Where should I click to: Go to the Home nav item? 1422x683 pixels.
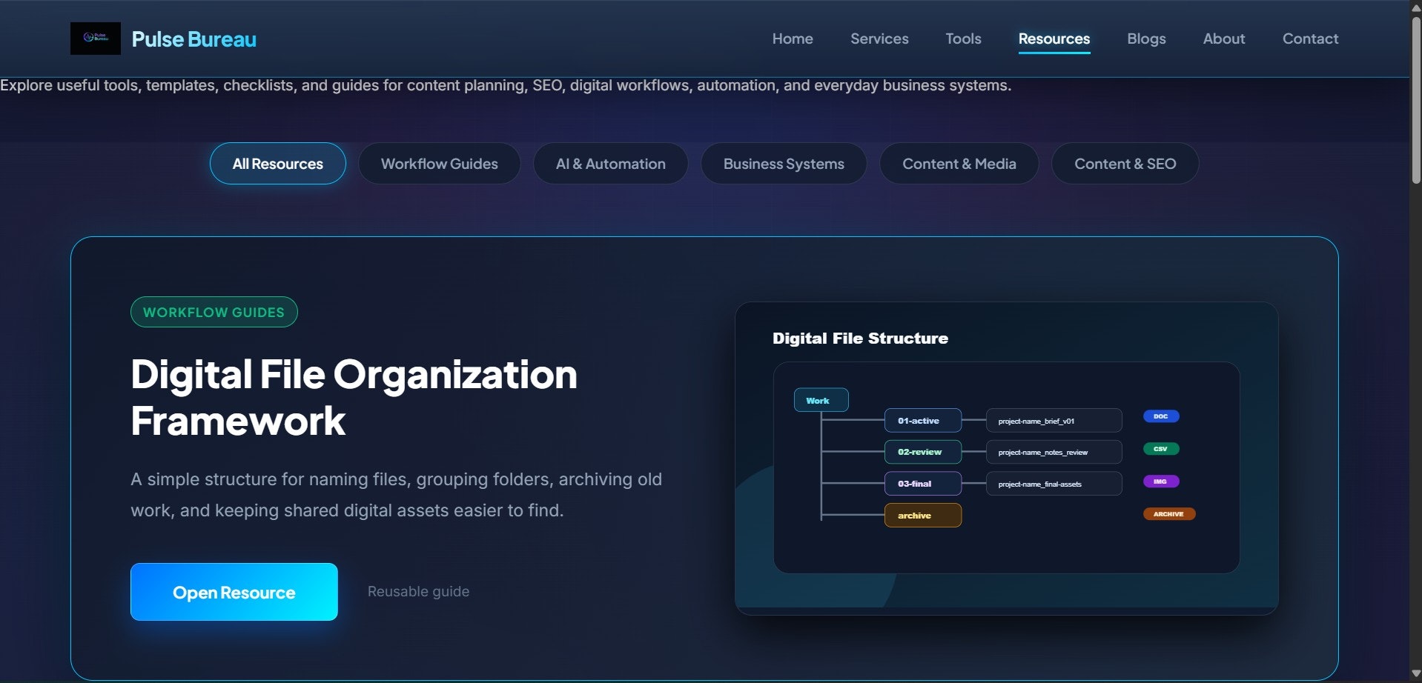(793, 39)
